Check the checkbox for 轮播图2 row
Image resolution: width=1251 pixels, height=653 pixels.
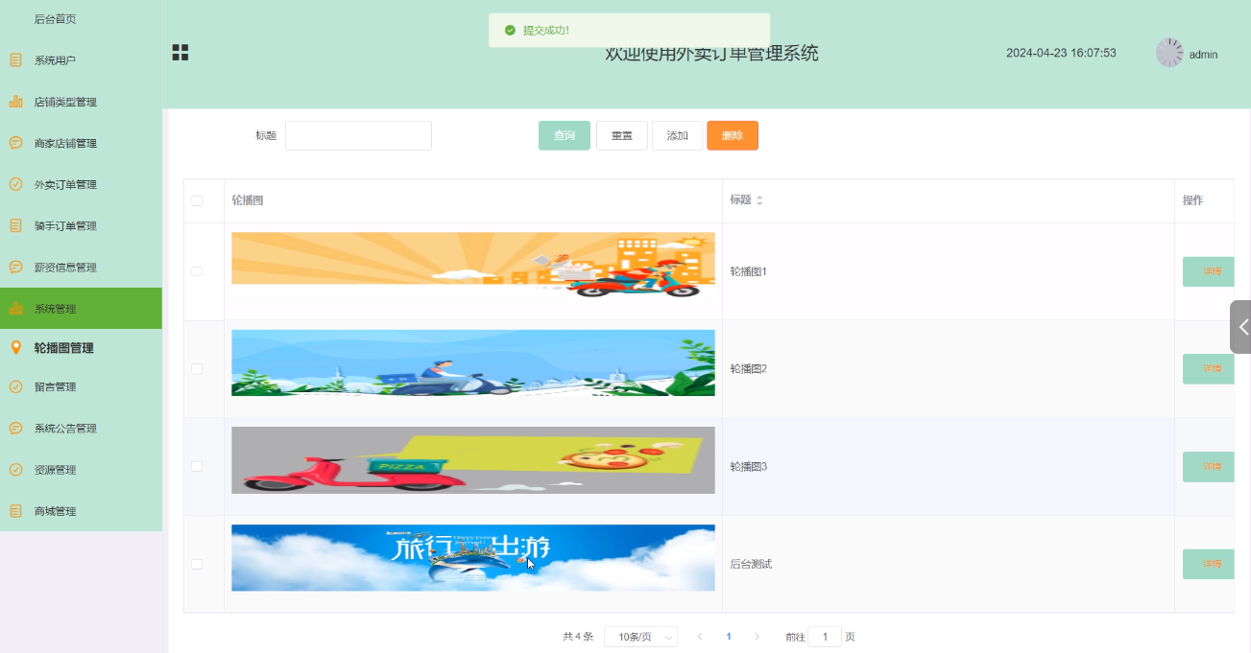[197, 369]
